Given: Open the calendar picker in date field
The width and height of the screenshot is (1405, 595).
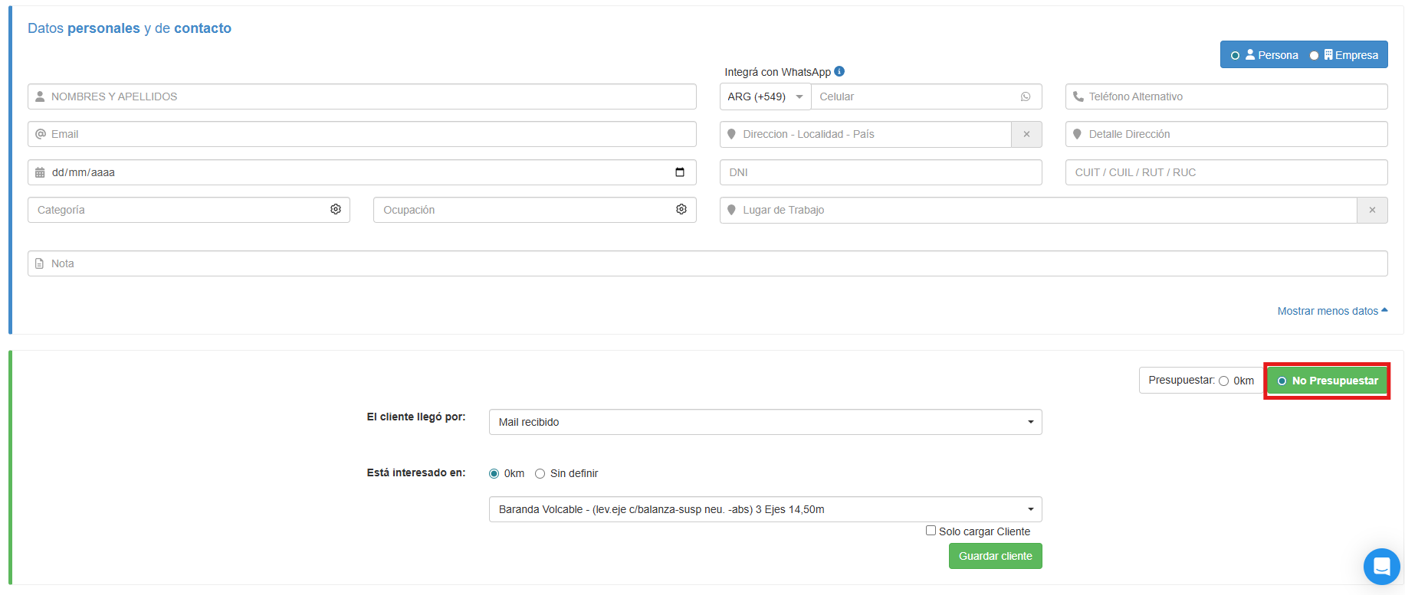Looking at the screenshot, I should tap(679, 172).
